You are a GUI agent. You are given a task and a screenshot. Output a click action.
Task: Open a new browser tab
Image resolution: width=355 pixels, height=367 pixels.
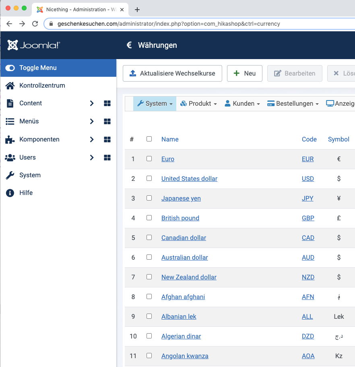coord(137,10)
